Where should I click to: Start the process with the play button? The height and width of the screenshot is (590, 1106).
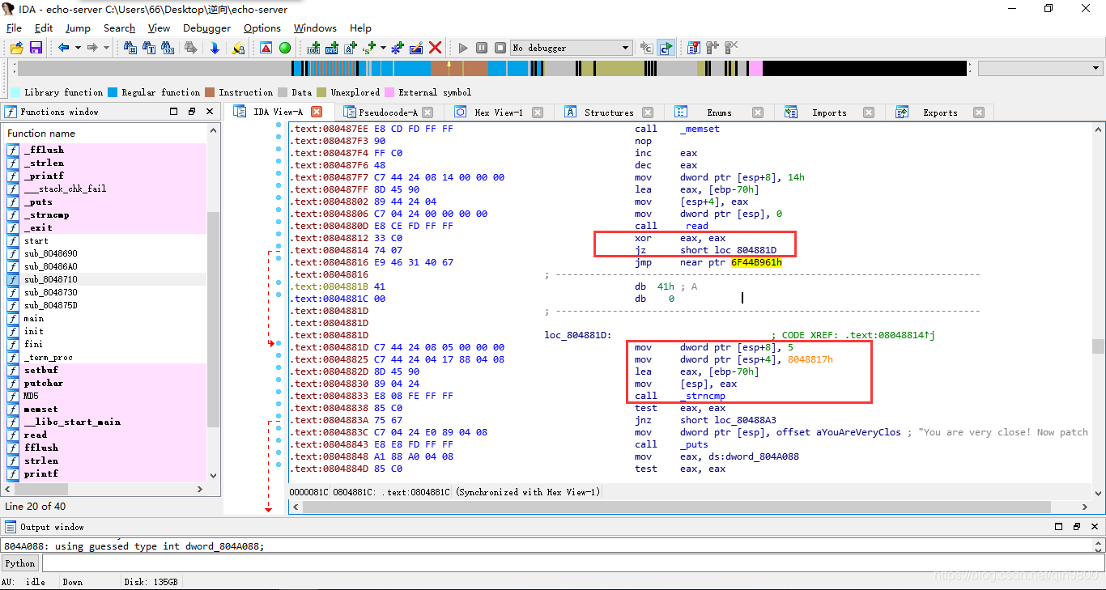coord(463,48)
